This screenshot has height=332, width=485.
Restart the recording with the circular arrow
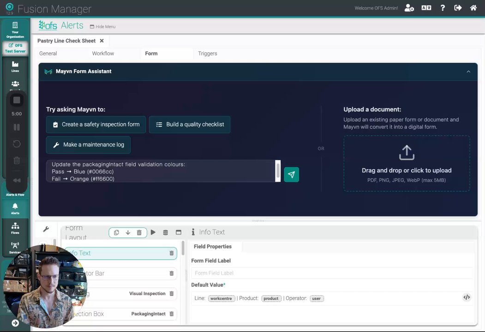coord(17,144)
